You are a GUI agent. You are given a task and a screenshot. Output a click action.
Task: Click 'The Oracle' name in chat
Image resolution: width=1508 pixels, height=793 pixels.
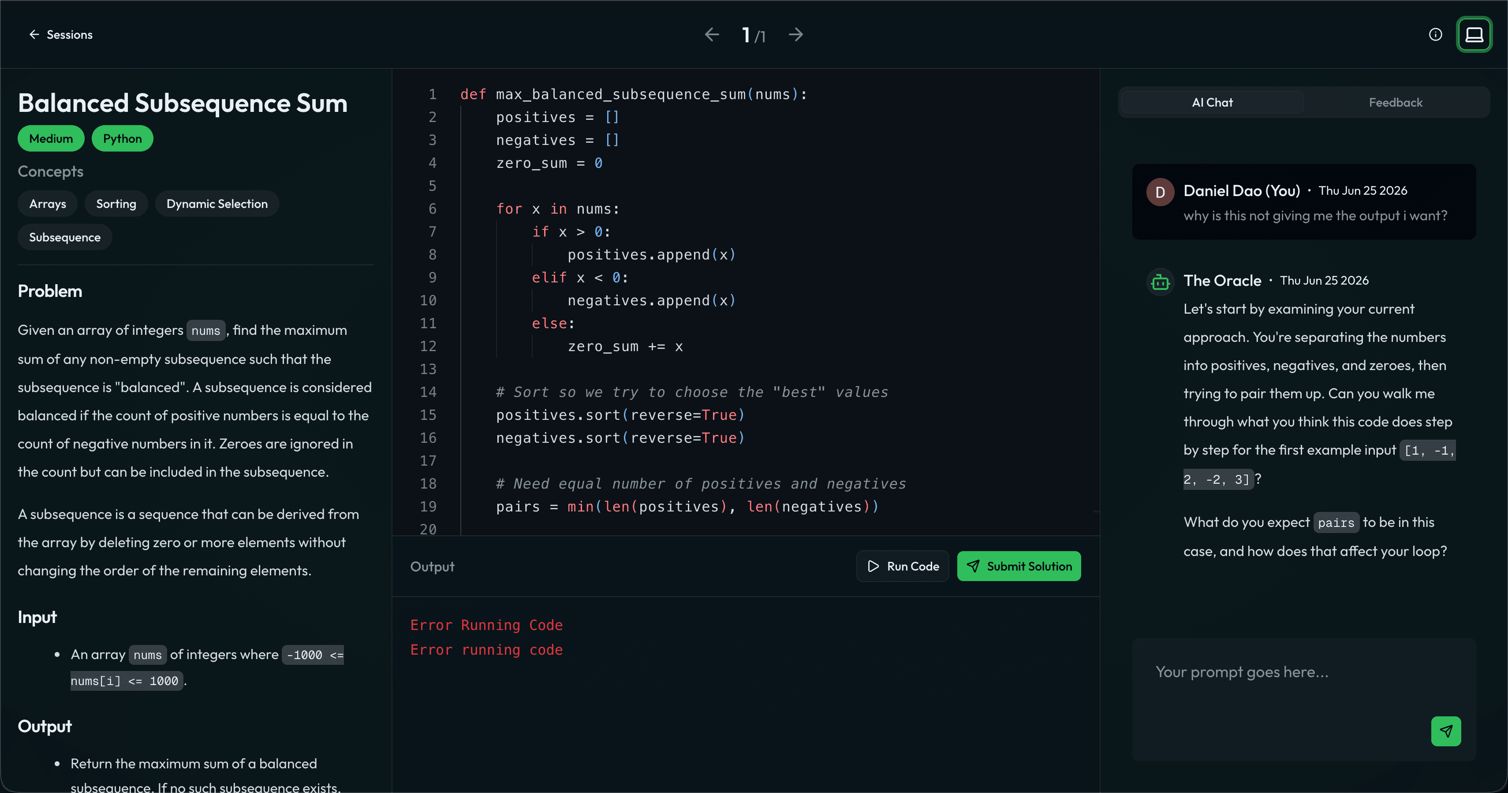coord(1222,281)
